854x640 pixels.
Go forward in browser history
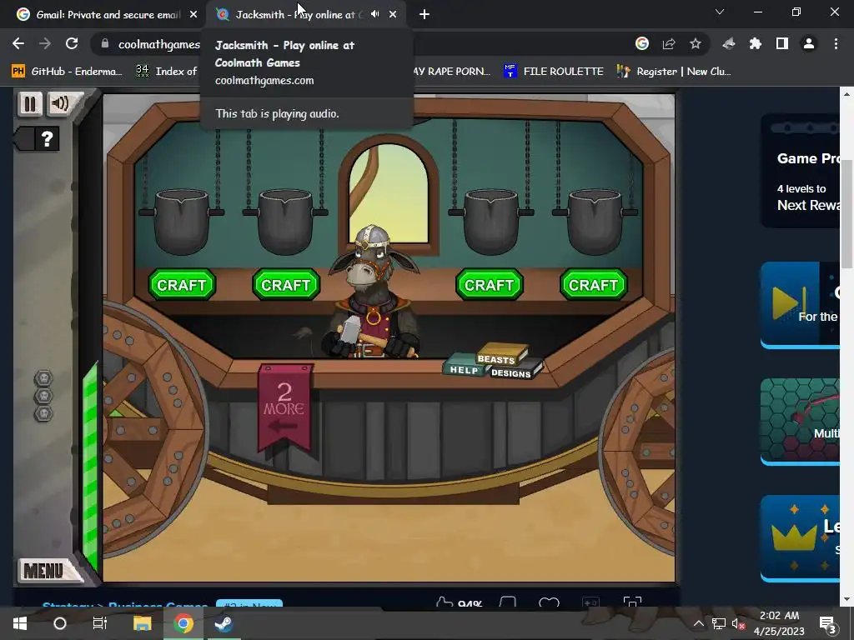pos(45,43)
